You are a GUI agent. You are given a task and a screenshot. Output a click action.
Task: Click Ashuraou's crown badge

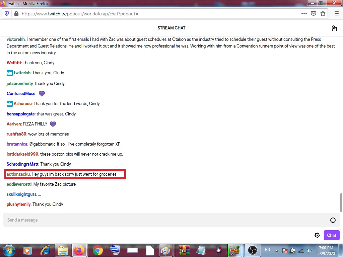pos(10,104)
